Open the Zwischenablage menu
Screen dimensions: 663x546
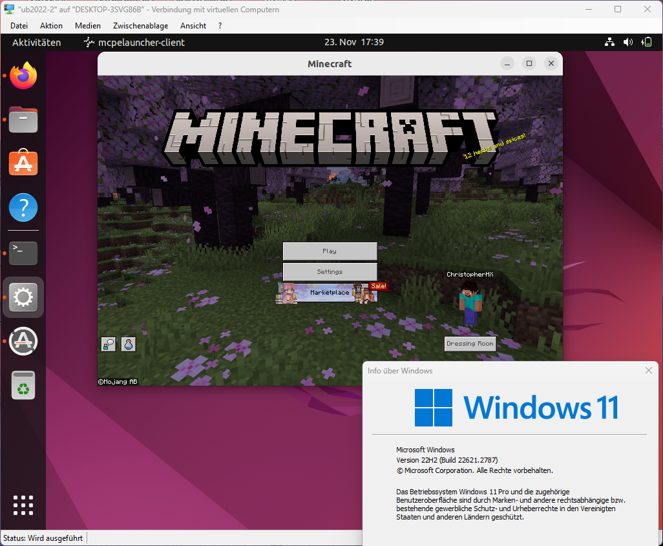click(x=140, y=25)
